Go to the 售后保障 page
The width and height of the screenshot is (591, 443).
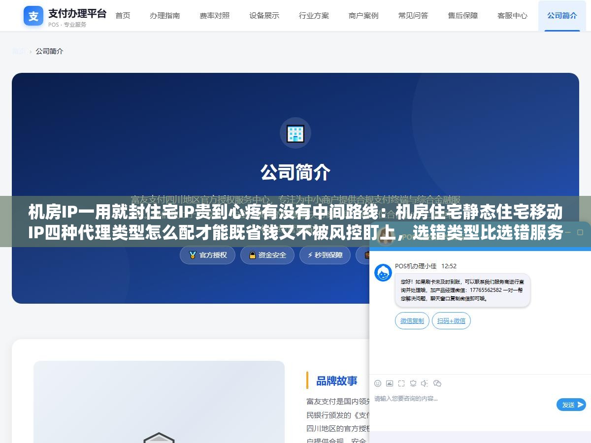click(463, 15)
